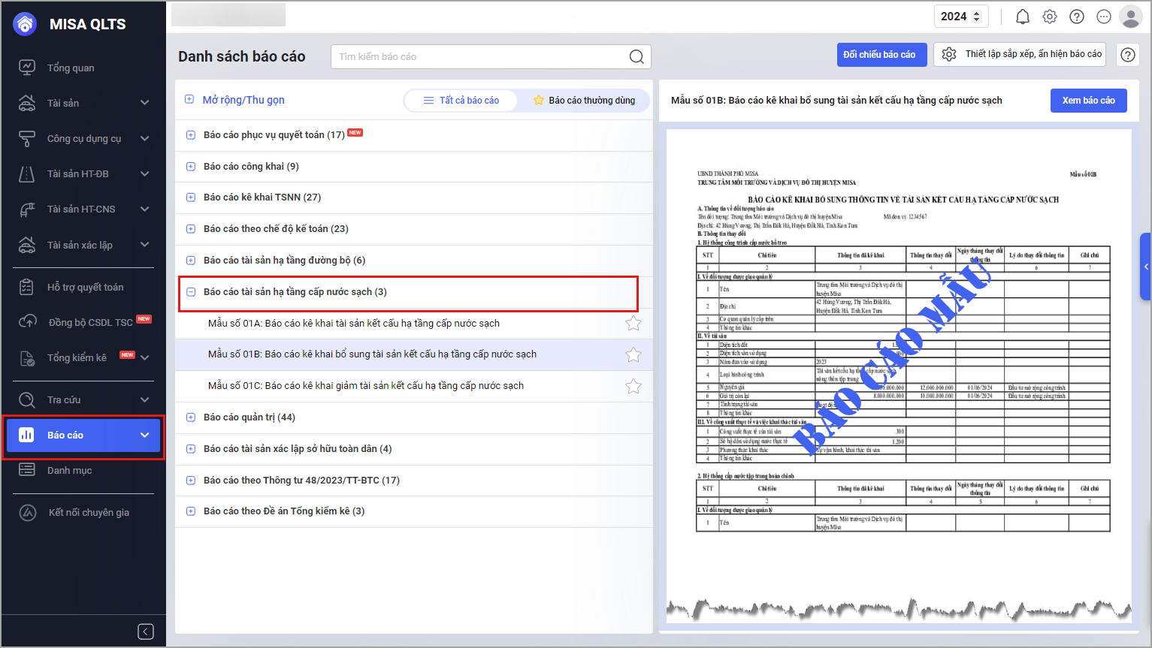Click the Tổng kiểm kê document icon
This screenshot has width=1152, height=648.
27,358
